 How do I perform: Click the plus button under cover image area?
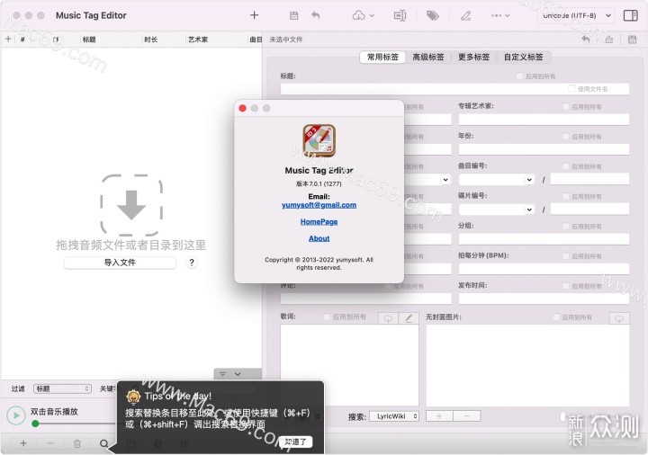[x=439, y=415]
